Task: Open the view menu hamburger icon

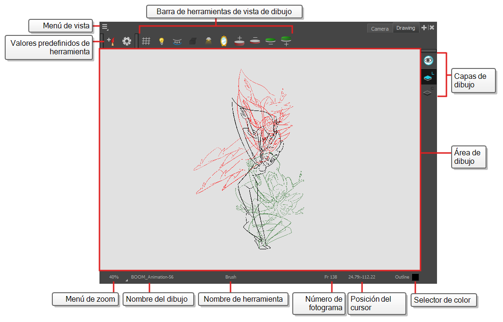Action: (105, 27)
